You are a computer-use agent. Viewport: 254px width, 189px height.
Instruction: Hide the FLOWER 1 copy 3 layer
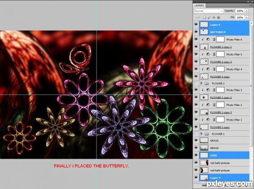196,112
